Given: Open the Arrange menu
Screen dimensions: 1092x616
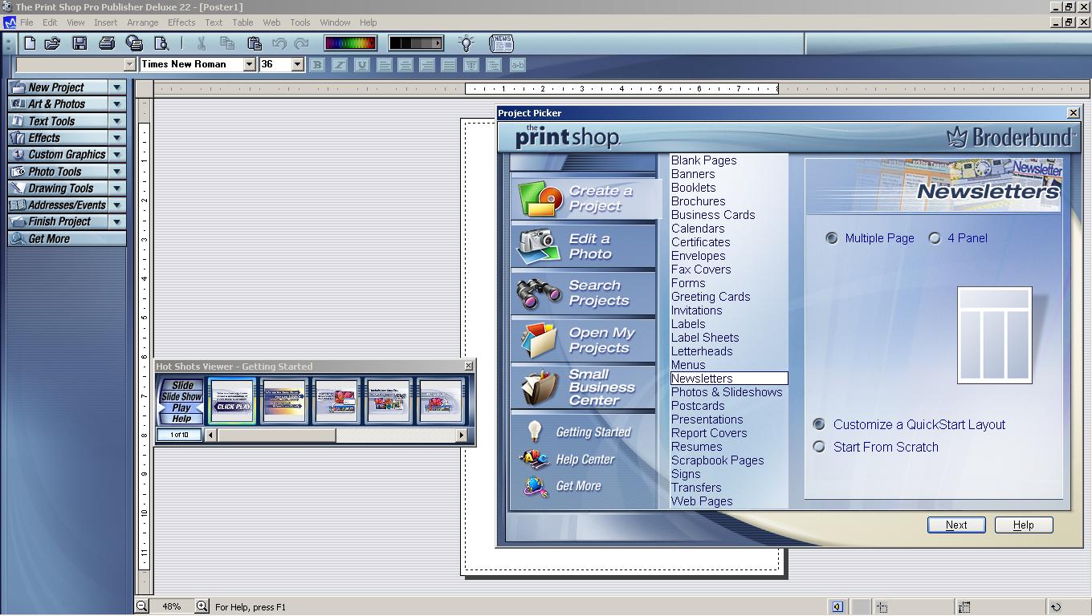Looking at the screenshot, I should click(x=142, y=22).
